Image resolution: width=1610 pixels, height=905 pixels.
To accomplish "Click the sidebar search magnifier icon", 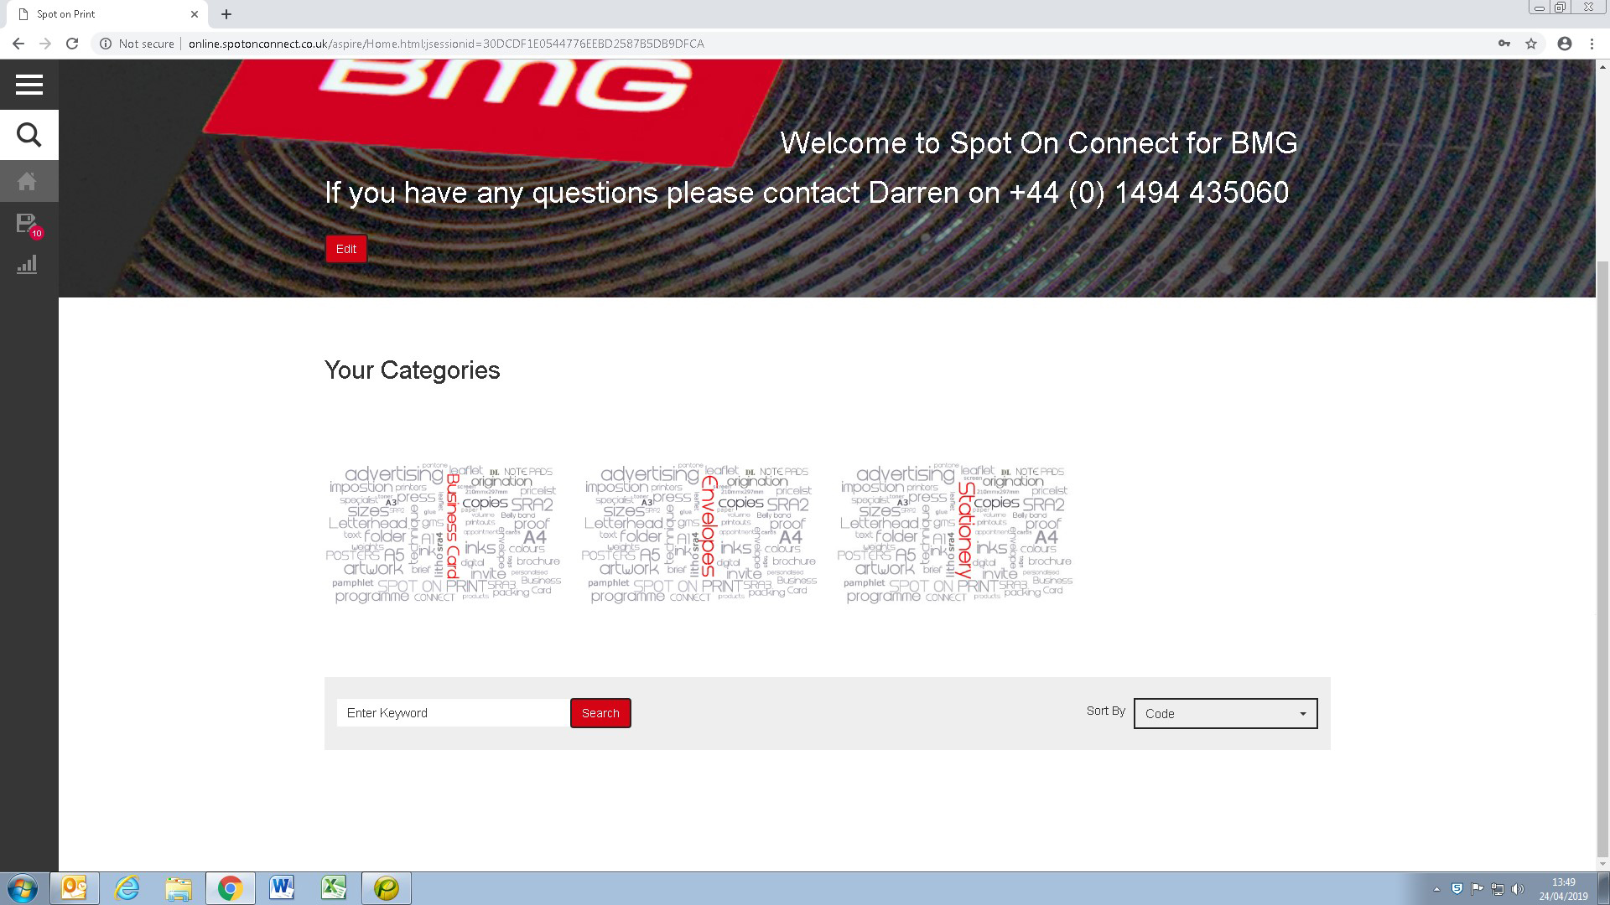I will pos(29,135).
